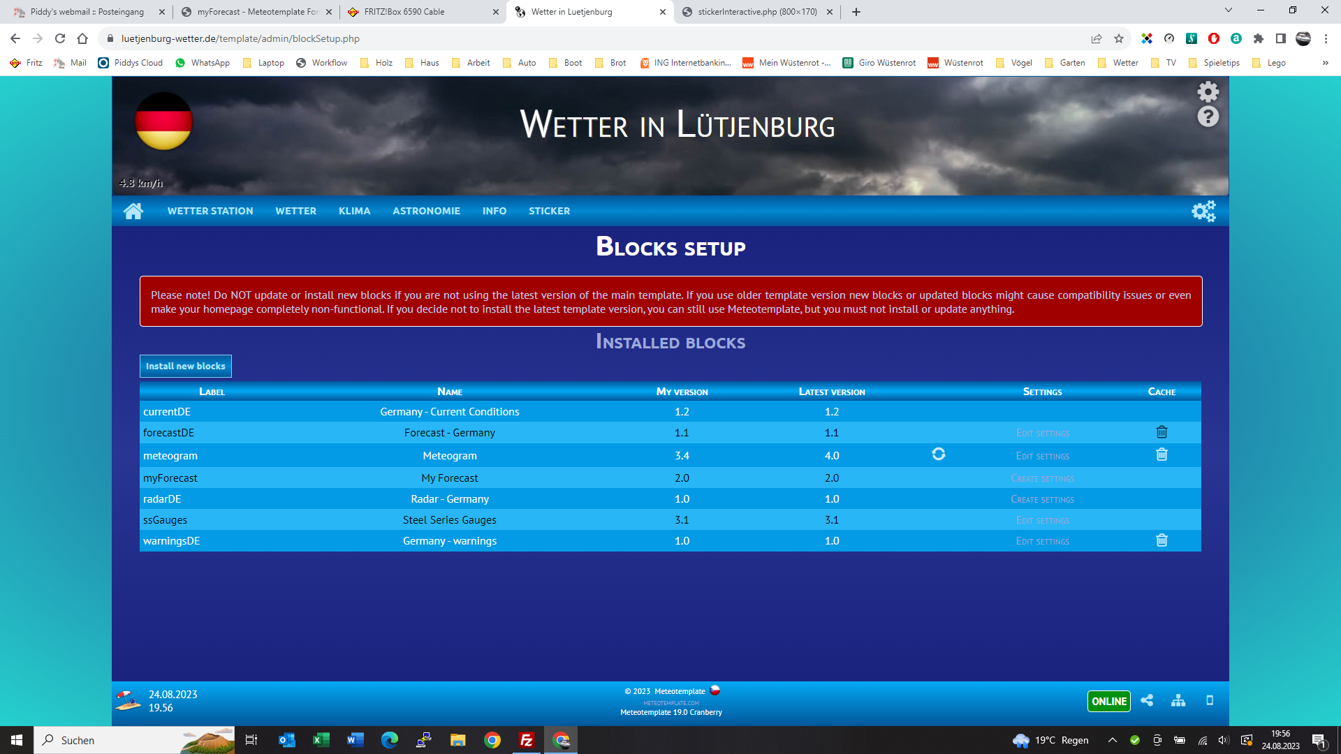Image resolution: width=1341 pixels, height=754 pixels.
Task: Select the home icon in the navigation bar
Action: tap(133, 210)
